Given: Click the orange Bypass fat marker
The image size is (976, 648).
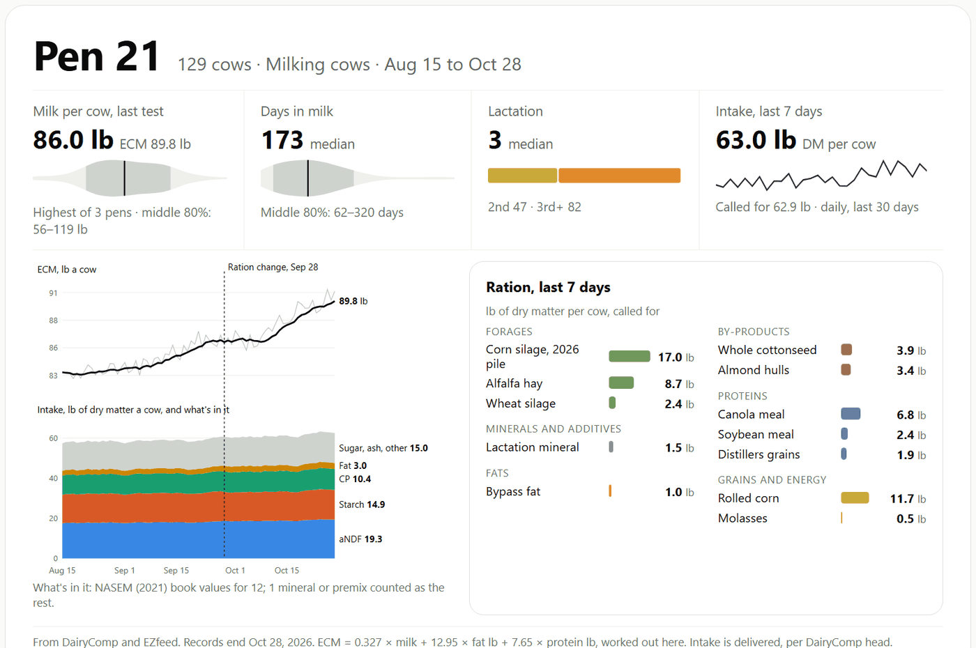Looking at the screenshot, I should click(x=610, y=491).
